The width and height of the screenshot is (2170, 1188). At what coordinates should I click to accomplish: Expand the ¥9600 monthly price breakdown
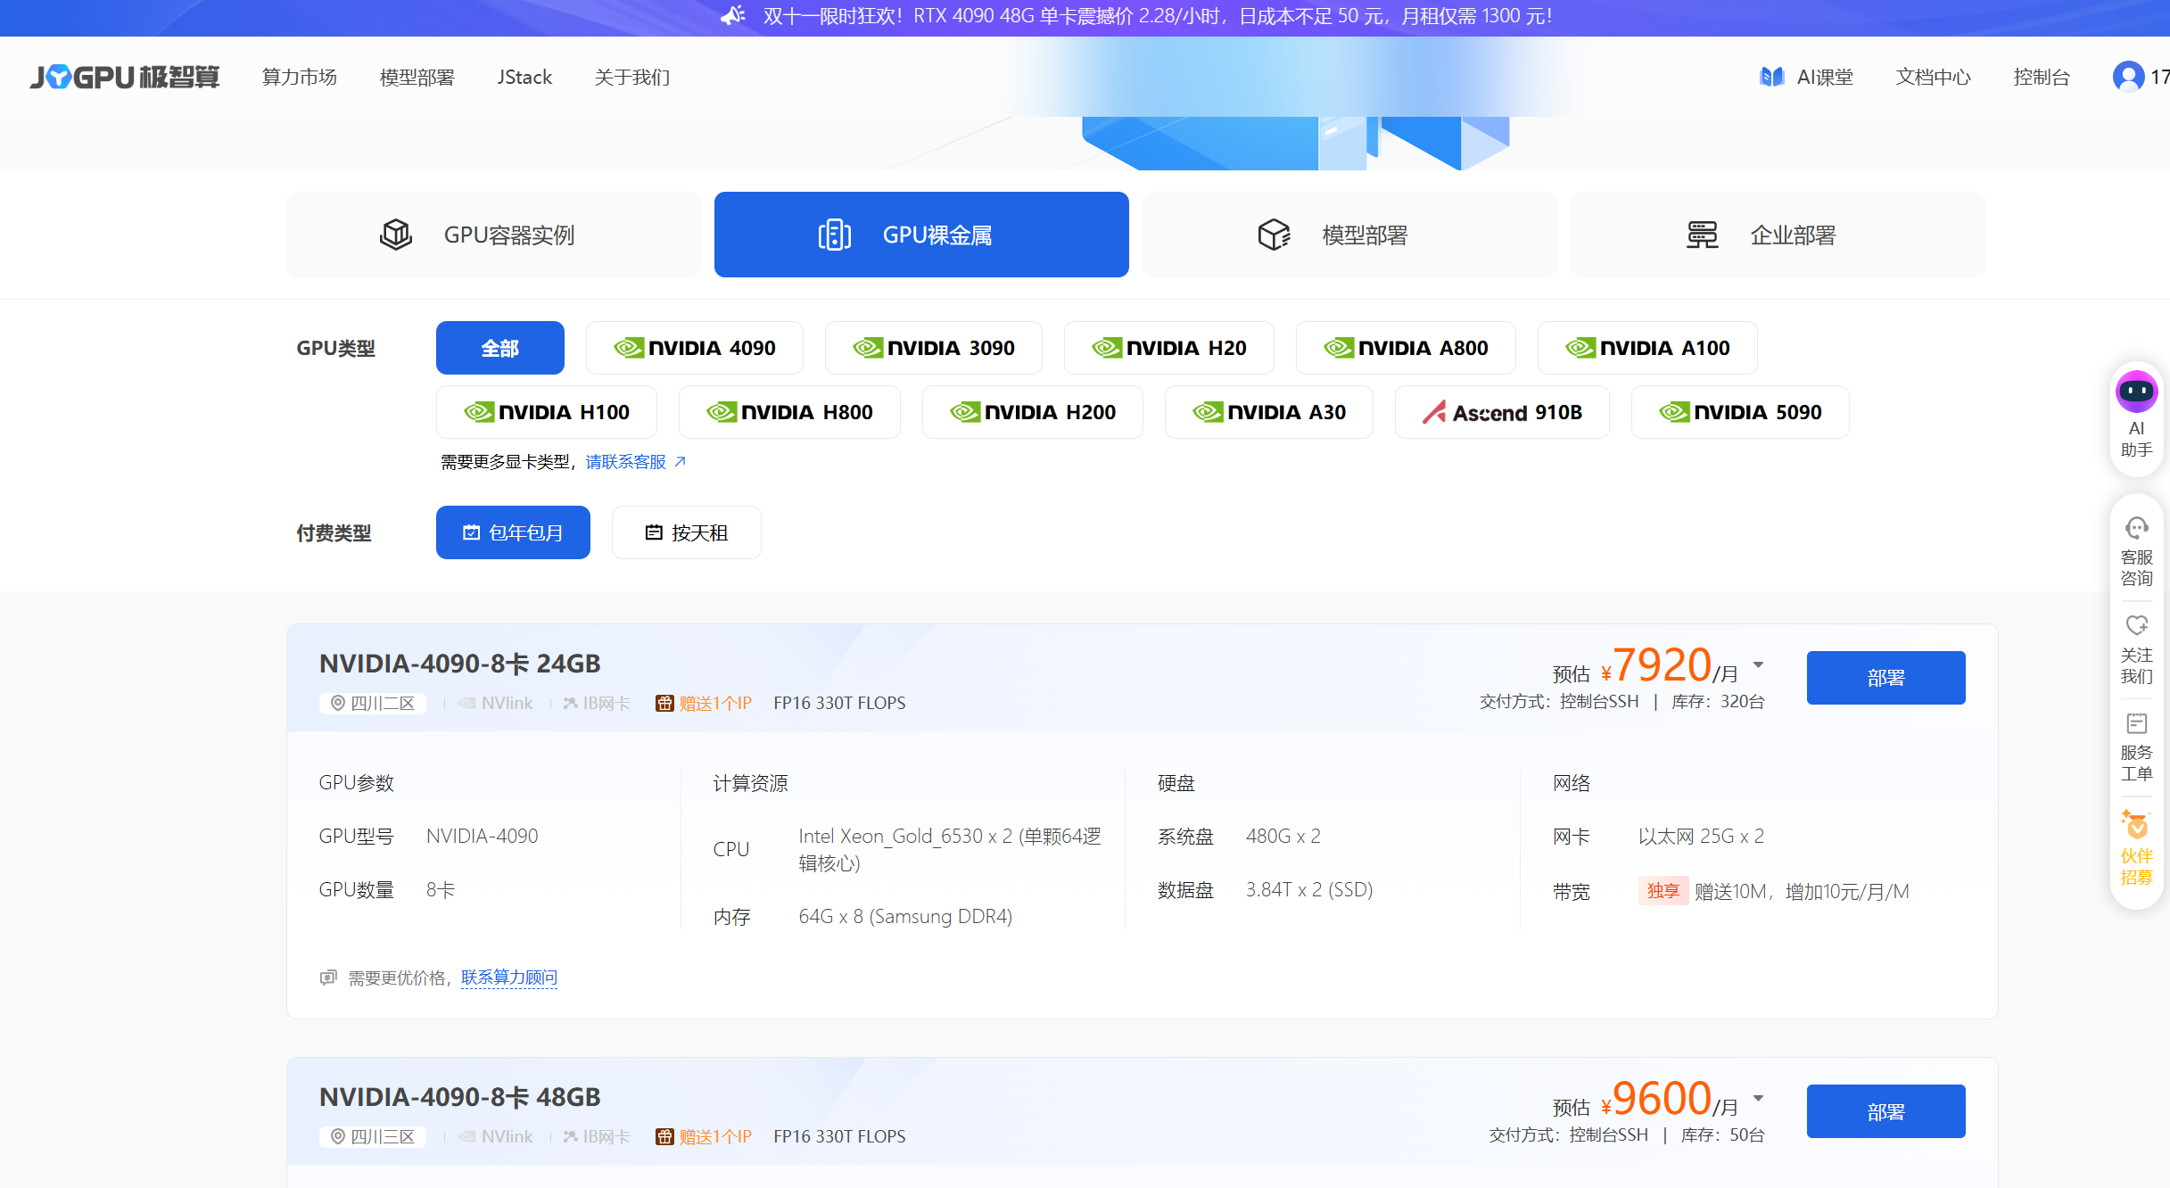(x=1759, y=1098)
